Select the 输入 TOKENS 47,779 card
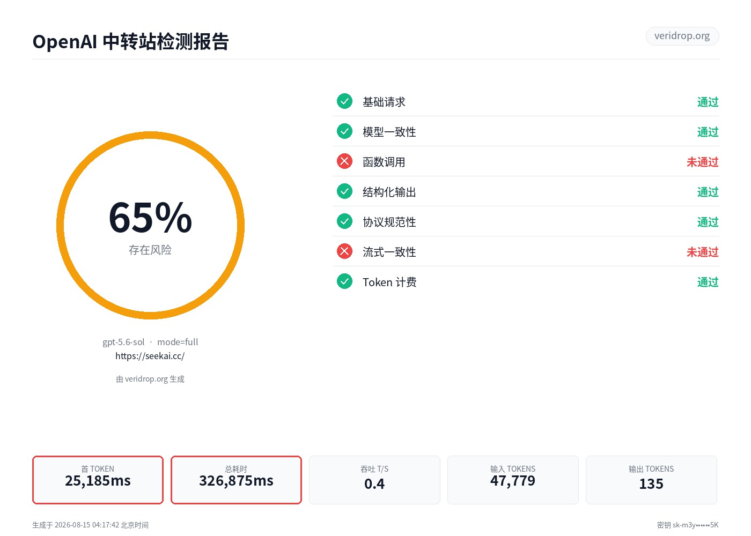Image resolution: width=751 pixels, height=536 pixels. pos(513,480)
